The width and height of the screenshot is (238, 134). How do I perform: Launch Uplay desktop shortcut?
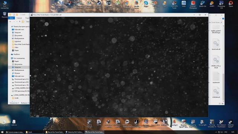click(184, 4)
